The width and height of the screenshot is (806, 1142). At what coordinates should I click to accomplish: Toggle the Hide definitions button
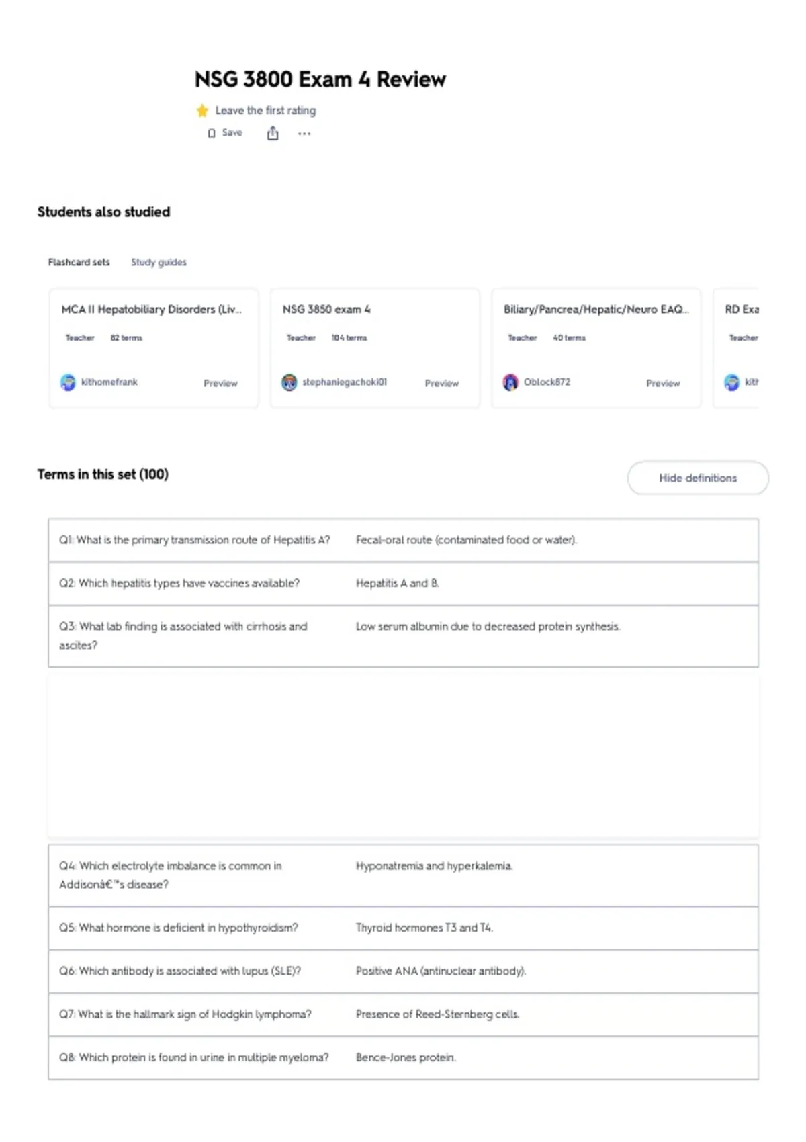698,478
